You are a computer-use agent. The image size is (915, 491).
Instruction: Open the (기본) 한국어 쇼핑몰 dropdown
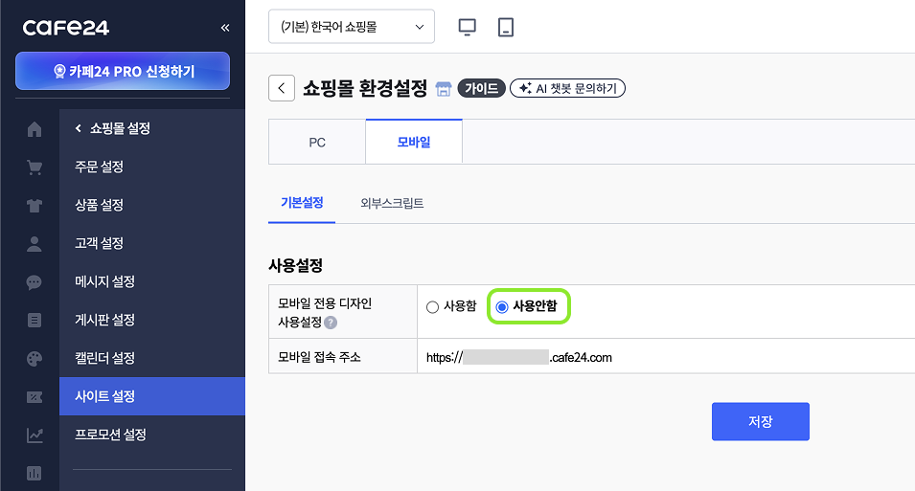(352, 26)
